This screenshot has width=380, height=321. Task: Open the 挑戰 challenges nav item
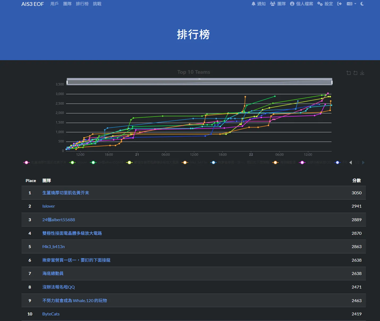coord(97,4)
